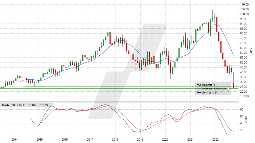Click the 15.000 price axis value
This screenshot has width=255, height=143.
[x=244, y=96]
